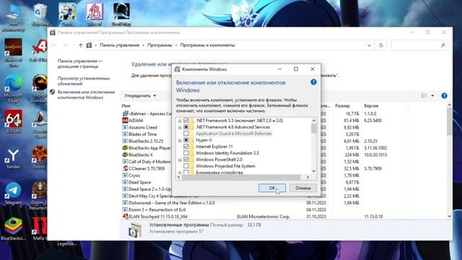
Task: Select the Assassin's Creed desktop shortcut
Action: [40, 124]
